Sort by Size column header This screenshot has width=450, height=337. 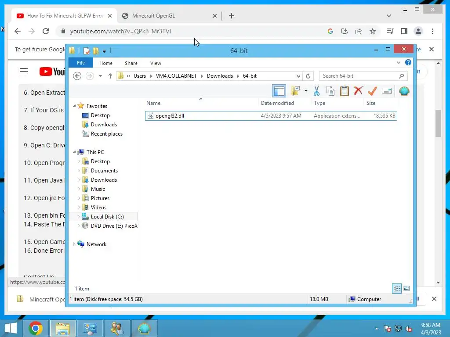(371, 103)
